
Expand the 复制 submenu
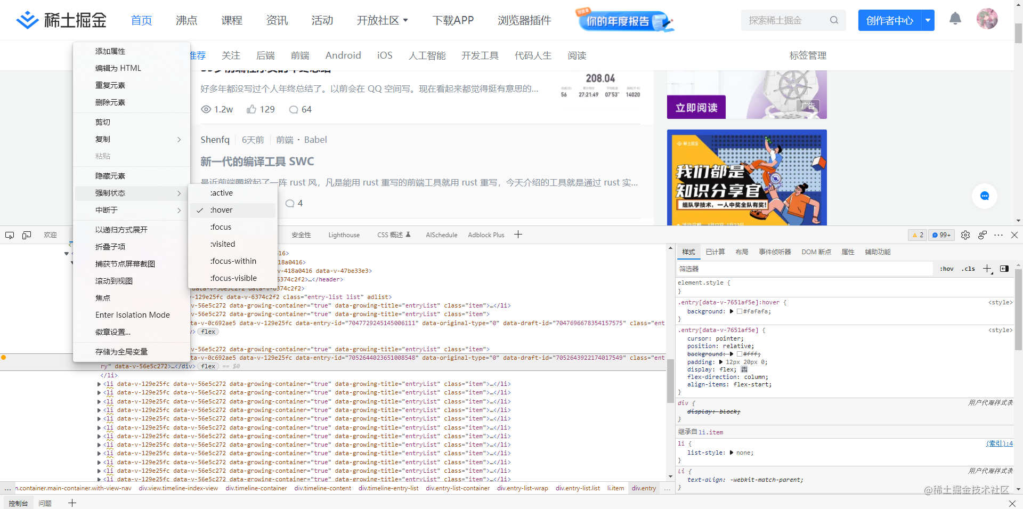click(132, 139)
